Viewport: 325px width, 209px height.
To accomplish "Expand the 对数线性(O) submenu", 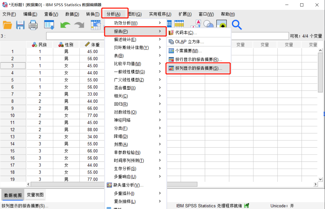I will 136,112.
